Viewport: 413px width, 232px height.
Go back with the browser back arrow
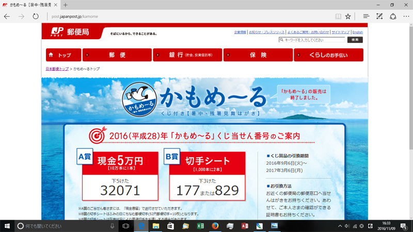[x=7, y=16]
